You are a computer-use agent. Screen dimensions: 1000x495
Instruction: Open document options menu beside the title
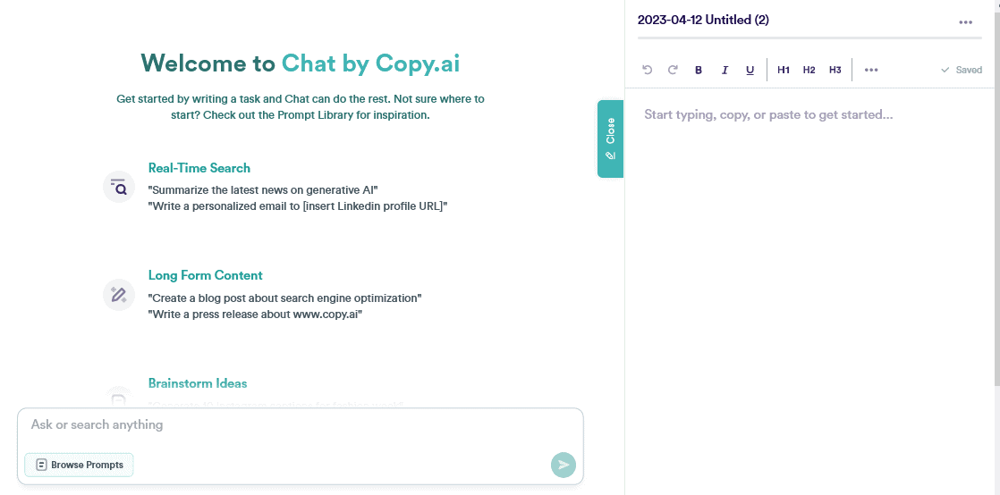(965, 22)
